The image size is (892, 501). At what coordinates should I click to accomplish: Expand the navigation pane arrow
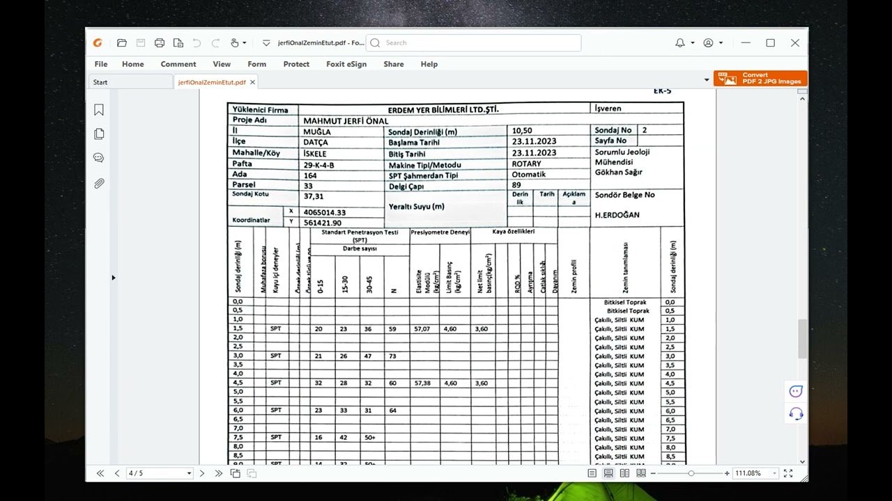[113, 278]
